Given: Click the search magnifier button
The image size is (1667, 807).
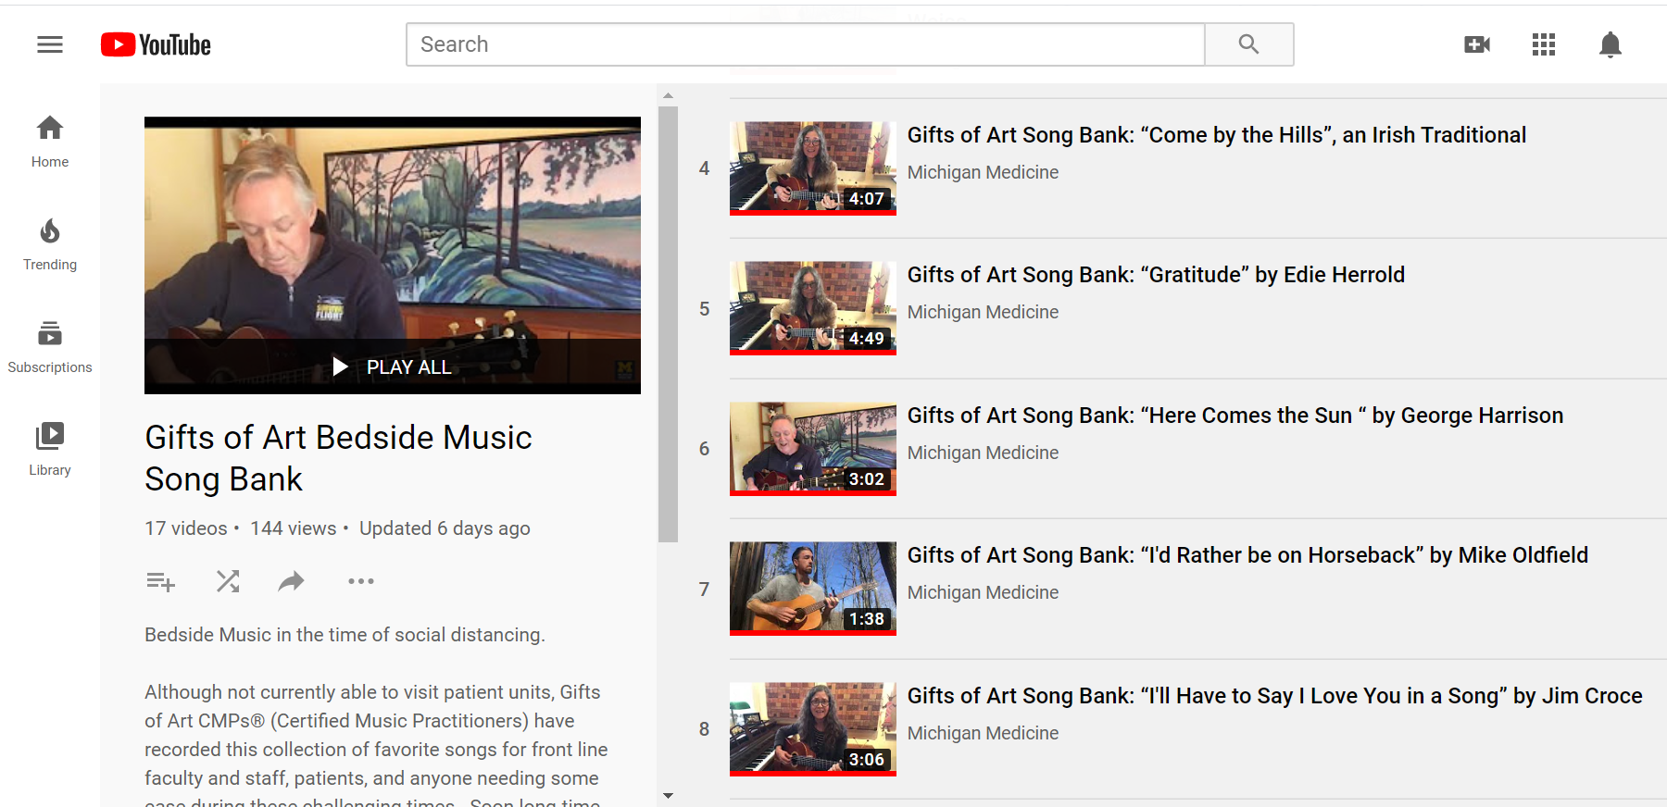Looking at the screenshot, I should (1248, 44).
